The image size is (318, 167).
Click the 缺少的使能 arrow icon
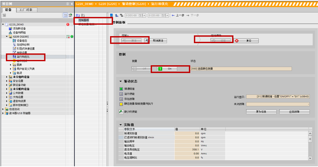pyautogui.click(x=121, y=111)
